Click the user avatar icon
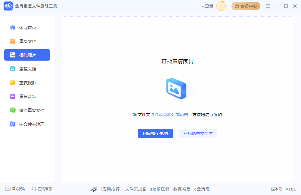The height and width of the screenshot is (195, 301). 221,6
